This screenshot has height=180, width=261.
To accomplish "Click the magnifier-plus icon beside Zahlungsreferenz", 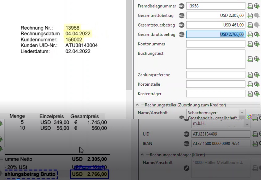I will 257,75.
